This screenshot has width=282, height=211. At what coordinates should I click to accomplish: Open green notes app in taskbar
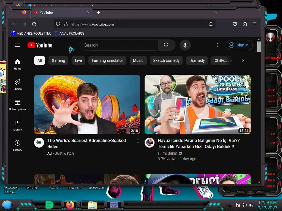point(49,205)
